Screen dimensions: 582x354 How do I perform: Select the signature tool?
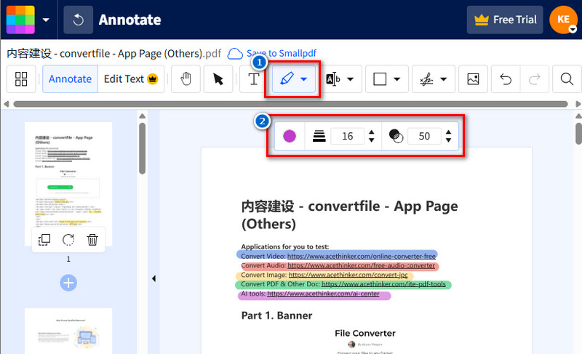click(426, 79)
